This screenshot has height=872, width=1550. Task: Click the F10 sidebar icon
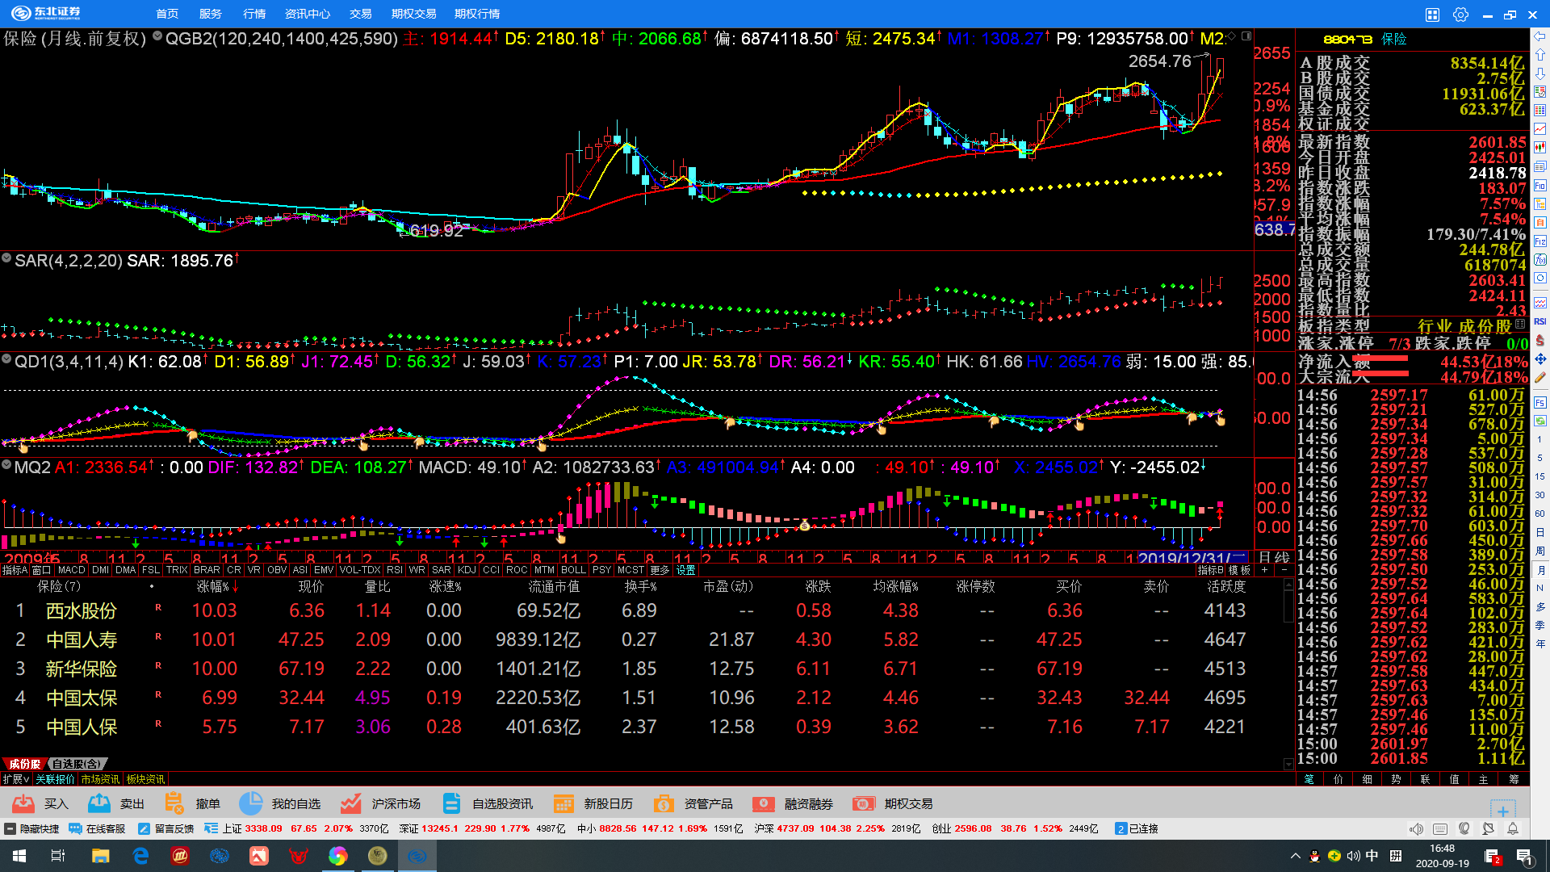click(1540, 186)
